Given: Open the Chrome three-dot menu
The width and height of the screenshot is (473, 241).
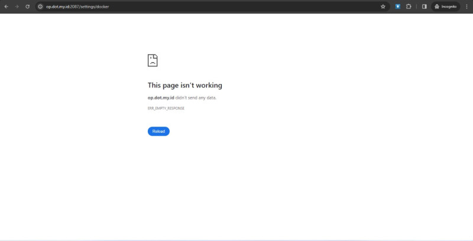Looking at the screenshot, I should (466, 6).
